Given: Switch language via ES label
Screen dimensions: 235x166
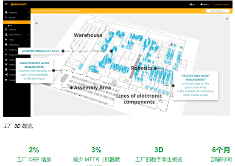Looking at the screenshot, I should pyautogui.click(x=193, y=5).
